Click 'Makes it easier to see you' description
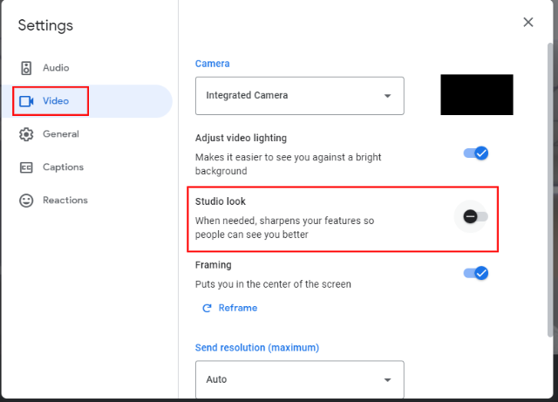This screenshot has height=402, width=558. click(289, 164)
